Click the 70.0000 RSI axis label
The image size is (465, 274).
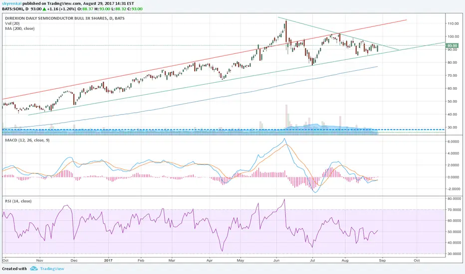coord(455,210)
